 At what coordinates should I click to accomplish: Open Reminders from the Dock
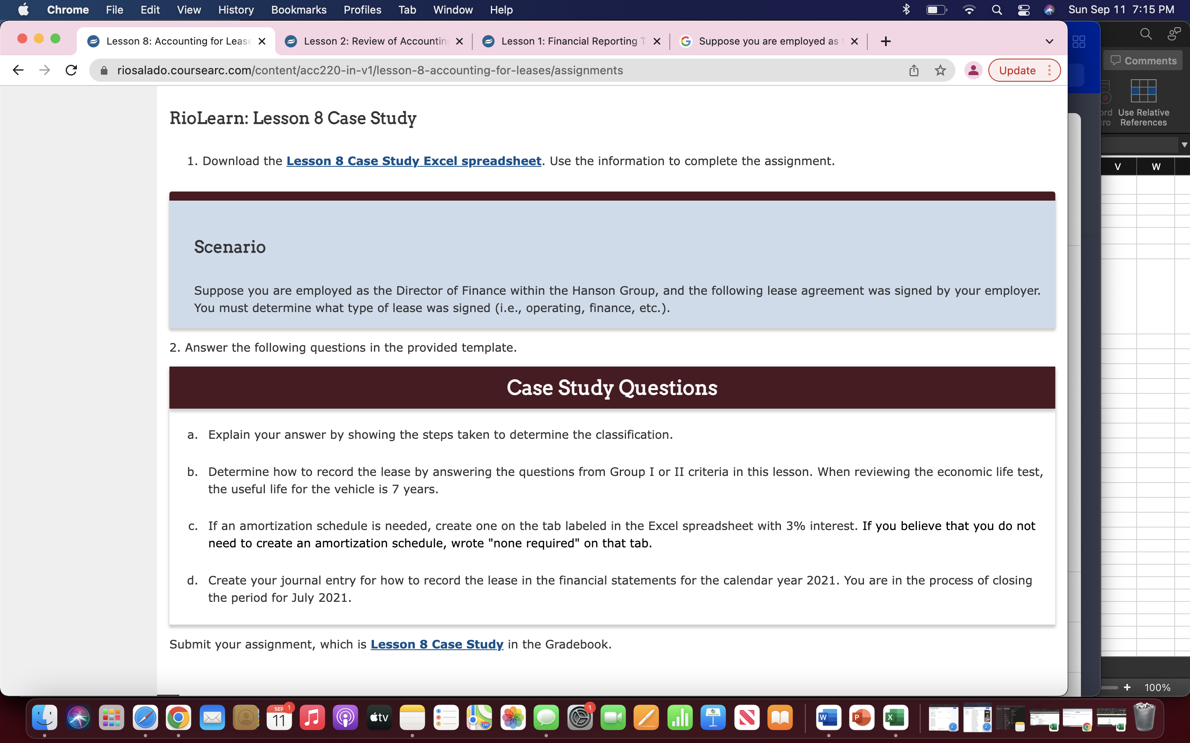[x=446, y=717]
